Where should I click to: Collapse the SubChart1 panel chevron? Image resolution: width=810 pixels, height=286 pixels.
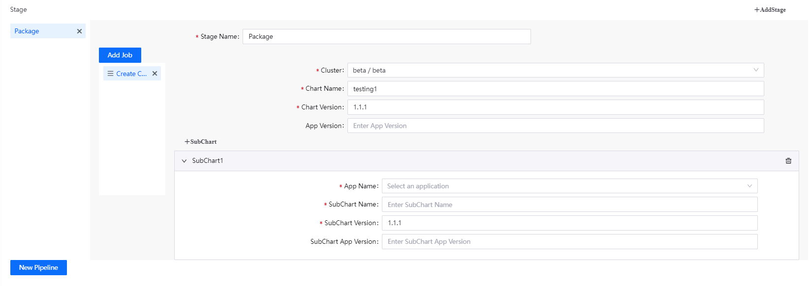[x=185, y=161]
